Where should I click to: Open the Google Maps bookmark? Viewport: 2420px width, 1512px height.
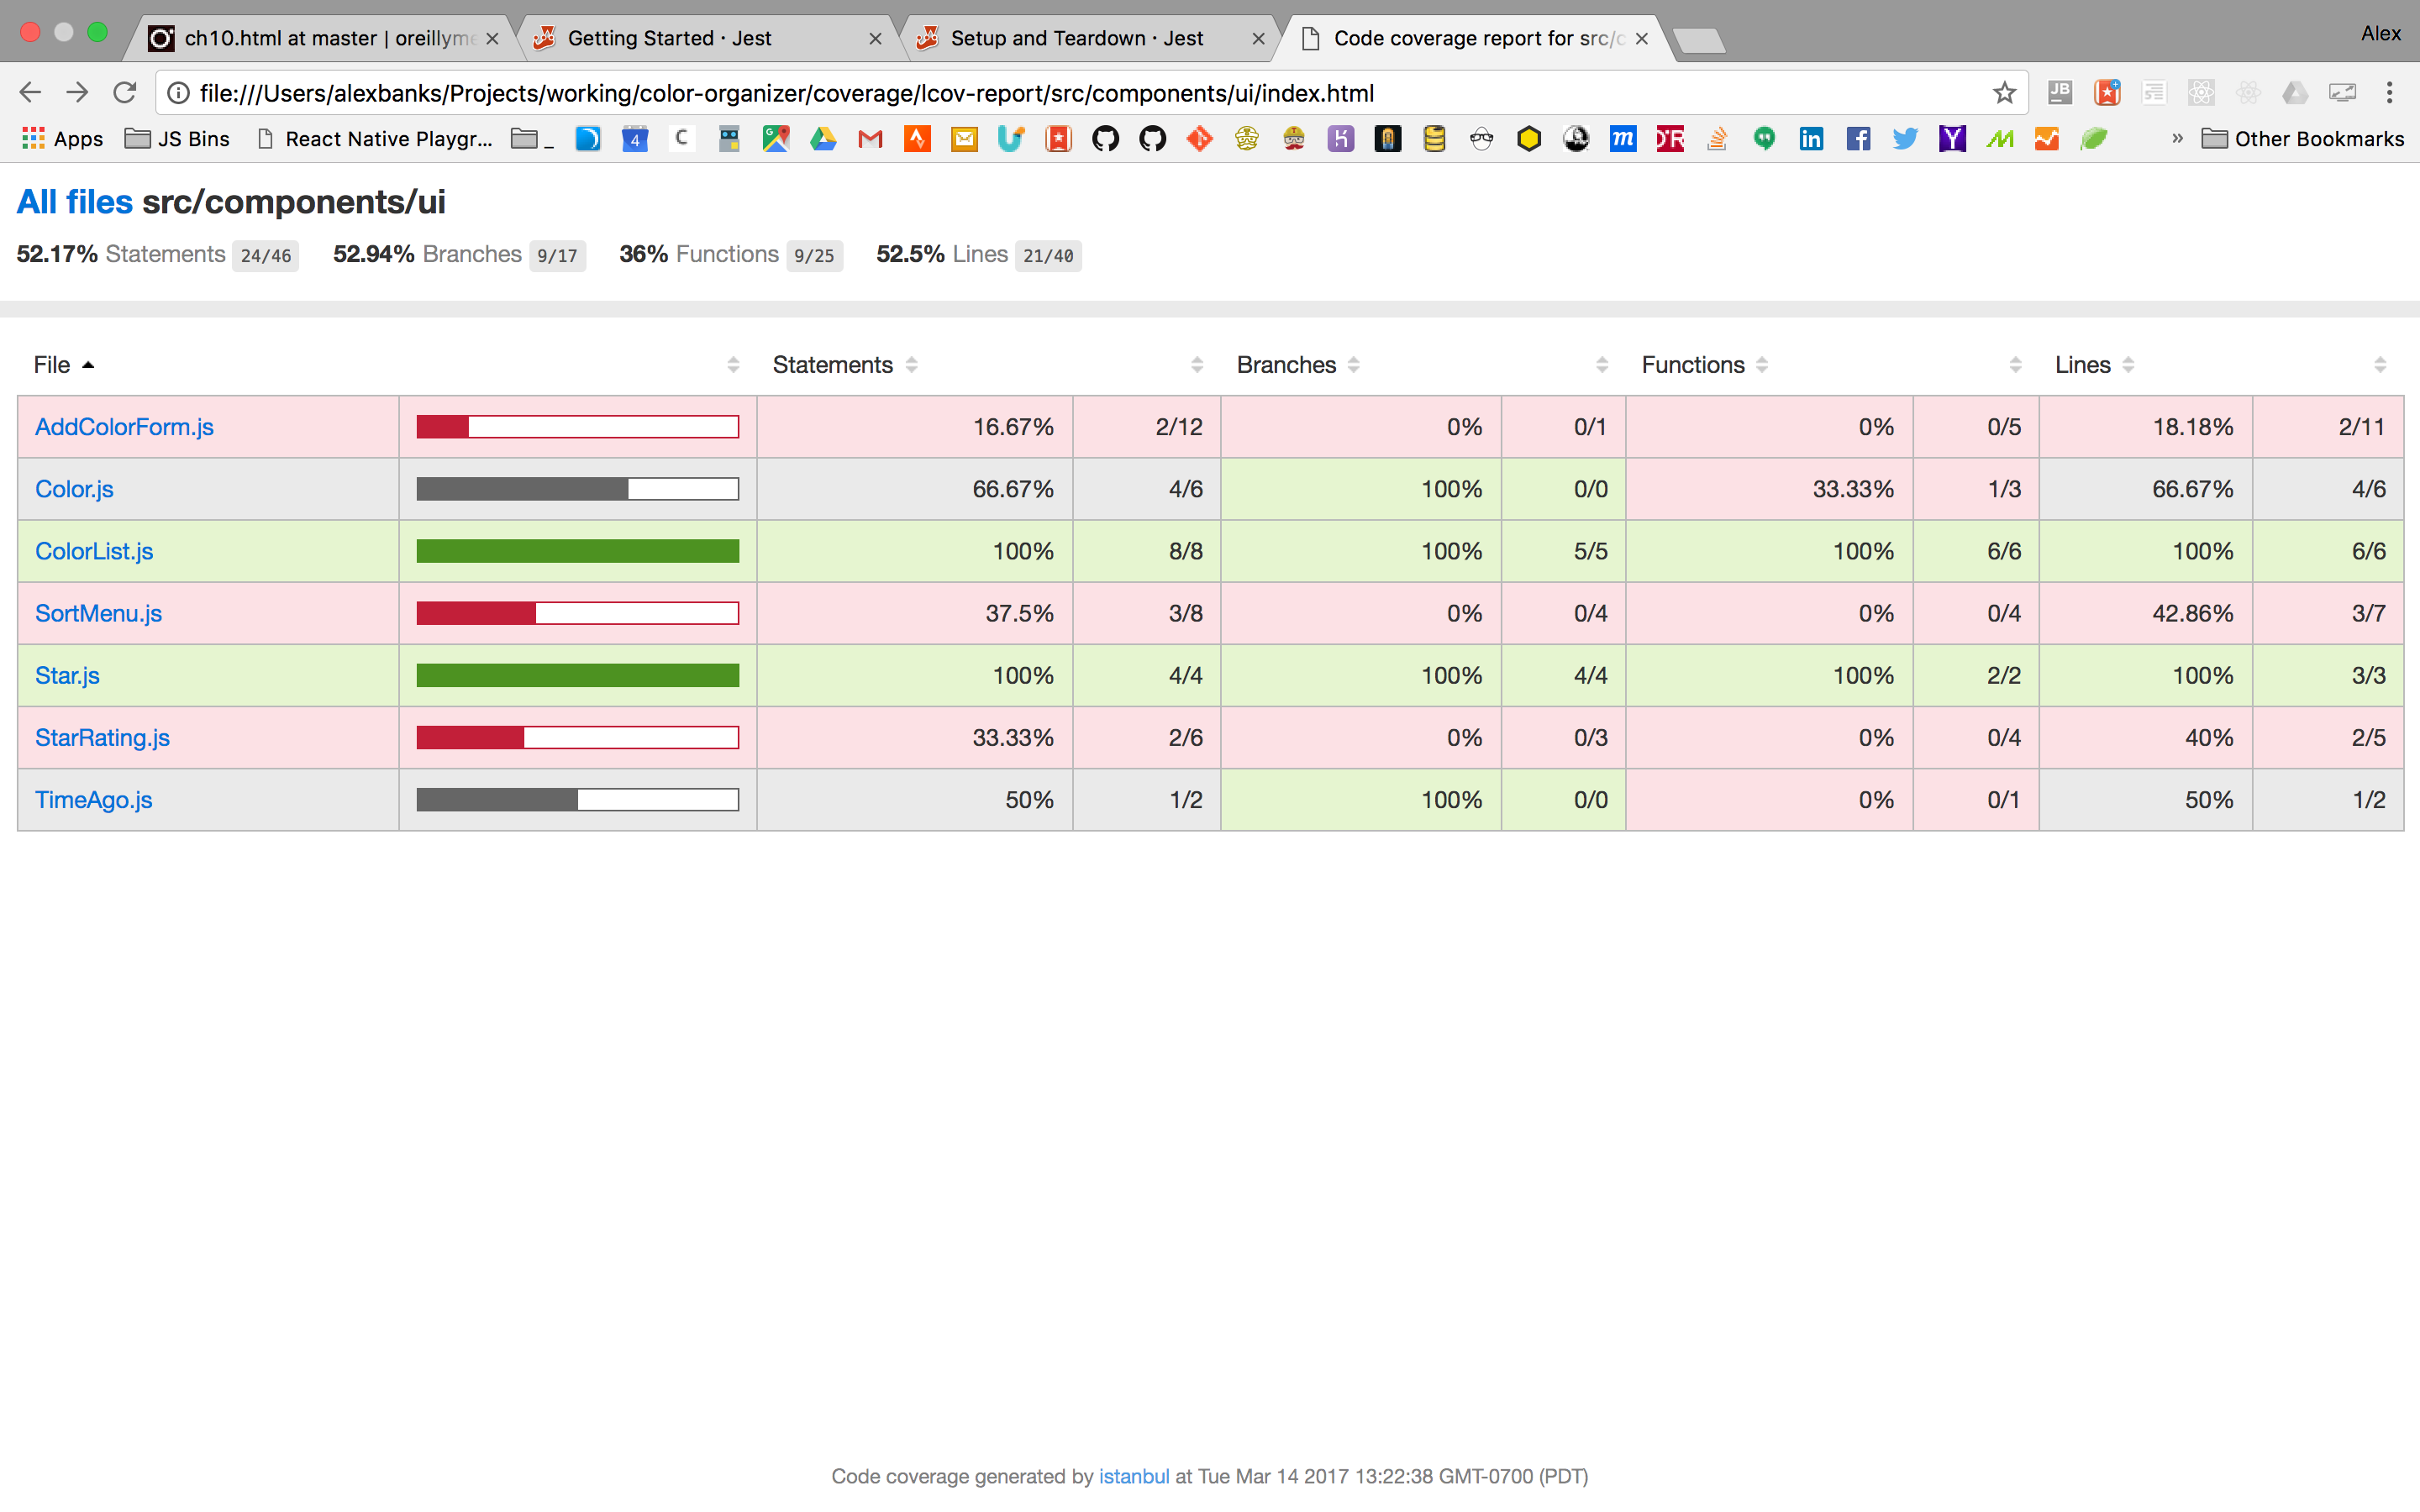coord(776,139)
